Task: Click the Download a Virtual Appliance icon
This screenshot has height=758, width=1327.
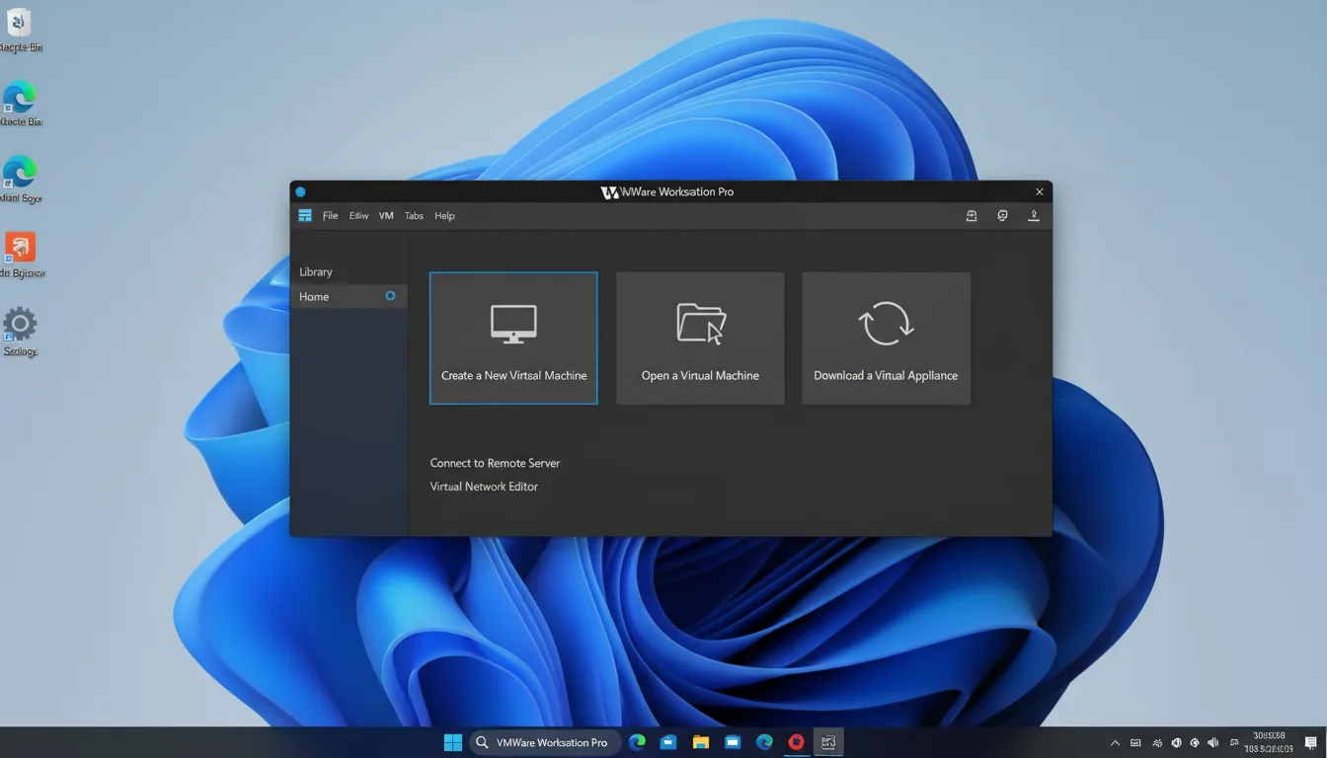Action: point(885,323)
